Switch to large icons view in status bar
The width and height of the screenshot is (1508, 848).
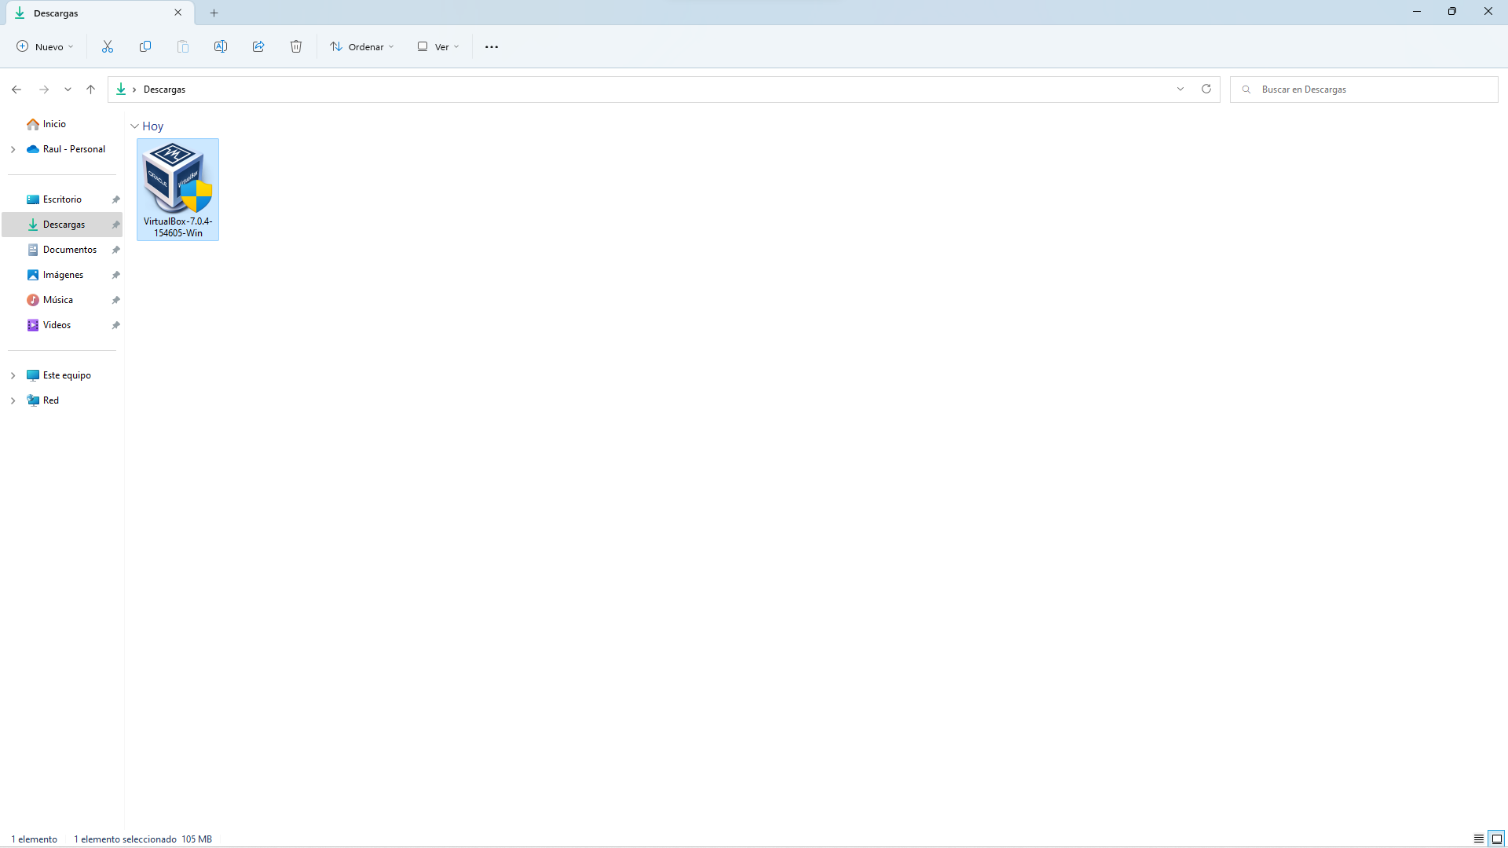[1497, 839]
